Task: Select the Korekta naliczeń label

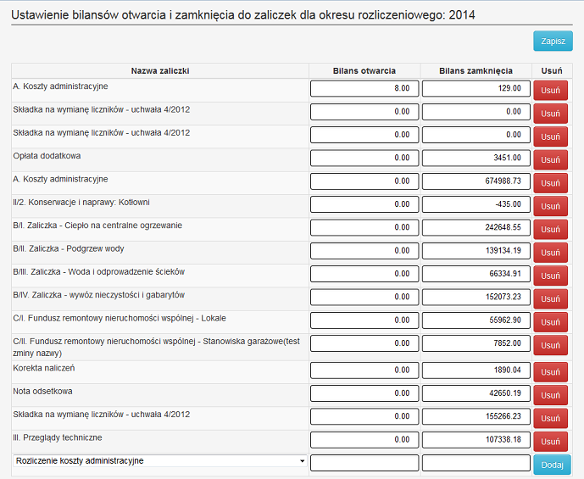Action: click(44, 368)
